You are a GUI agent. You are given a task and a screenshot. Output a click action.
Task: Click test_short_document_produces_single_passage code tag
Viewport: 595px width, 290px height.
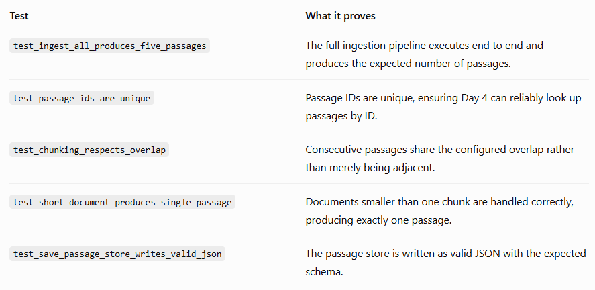point(122,202)
